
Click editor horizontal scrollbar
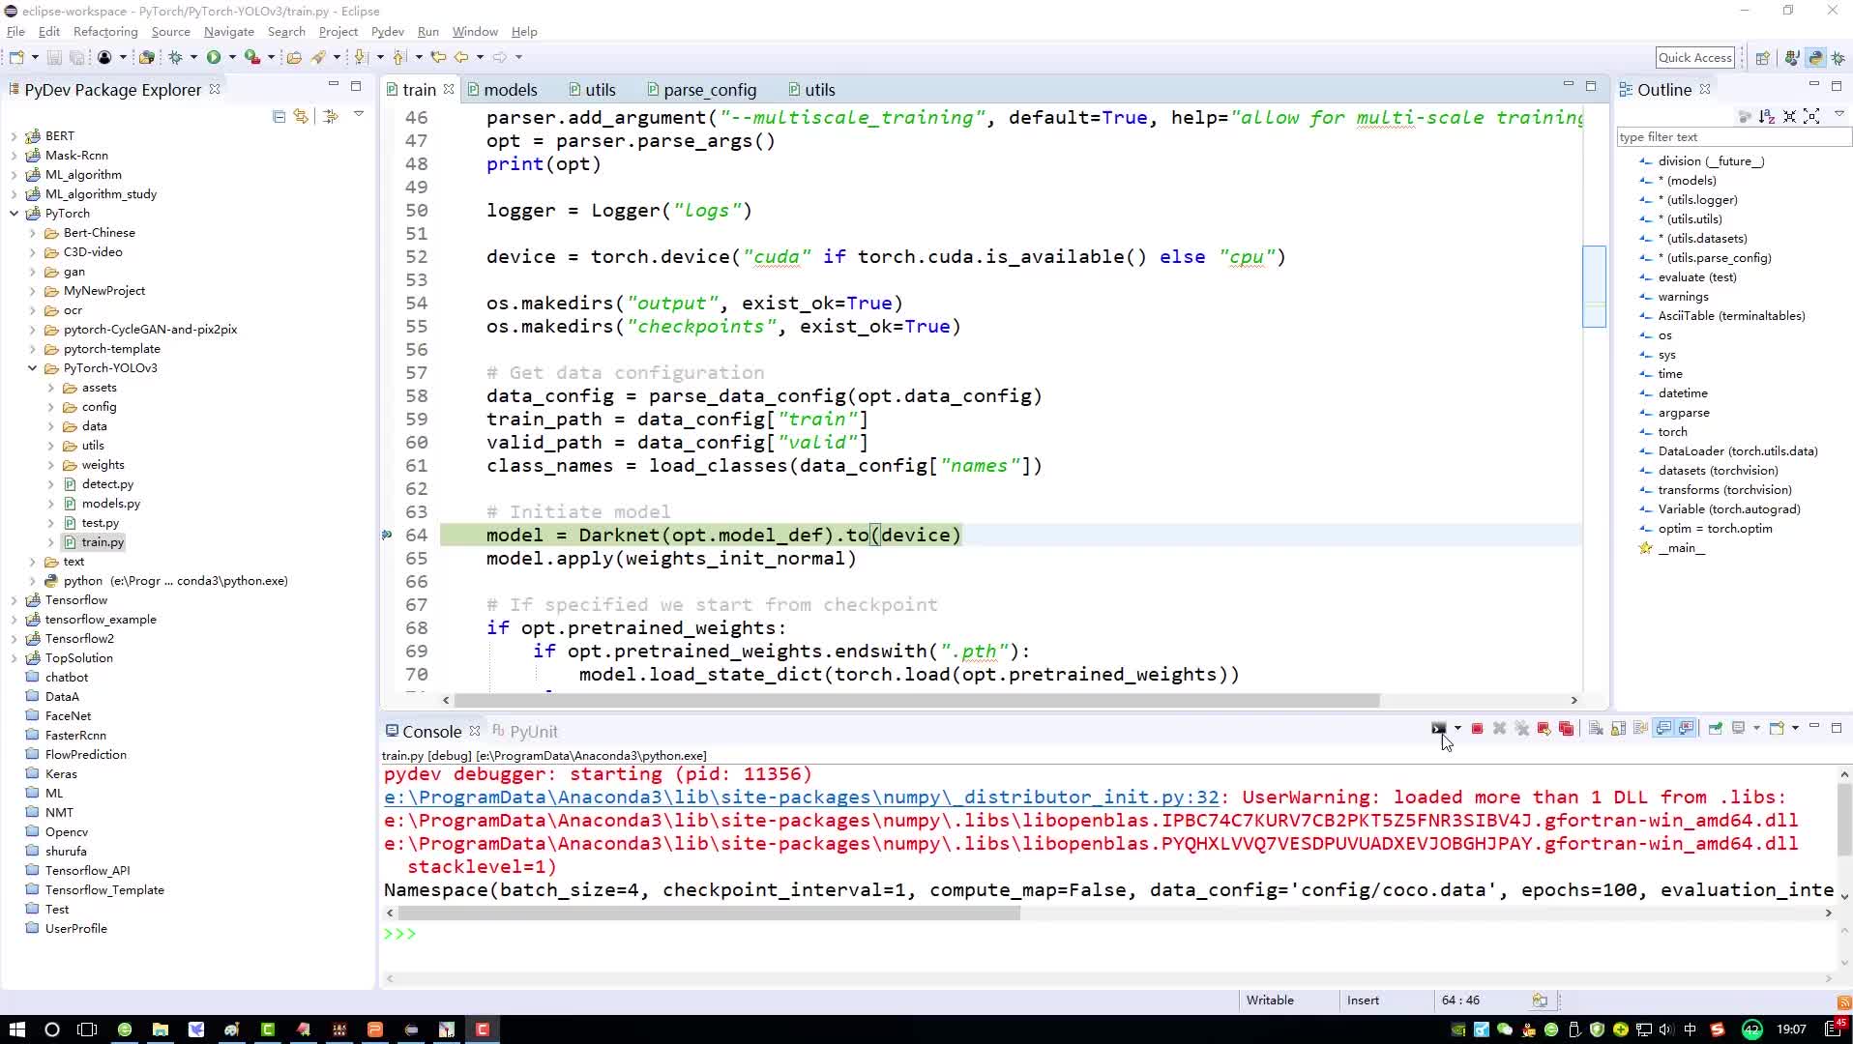click(916, 700)
